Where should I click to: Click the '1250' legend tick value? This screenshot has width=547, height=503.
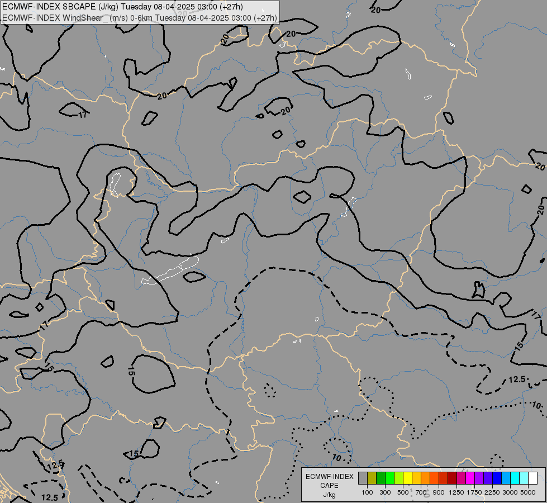[456, 492]
